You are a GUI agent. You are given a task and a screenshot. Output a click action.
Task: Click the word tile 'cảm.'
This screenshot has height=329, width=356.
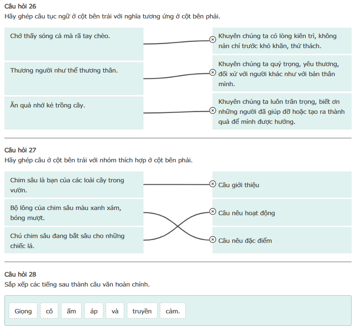pos(173,311)
